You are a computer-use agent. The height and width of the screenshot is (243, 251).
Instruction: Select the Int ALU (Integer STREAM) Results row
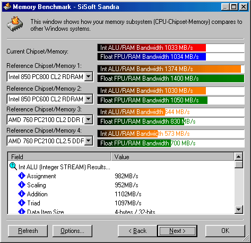[x=64, y=167]
